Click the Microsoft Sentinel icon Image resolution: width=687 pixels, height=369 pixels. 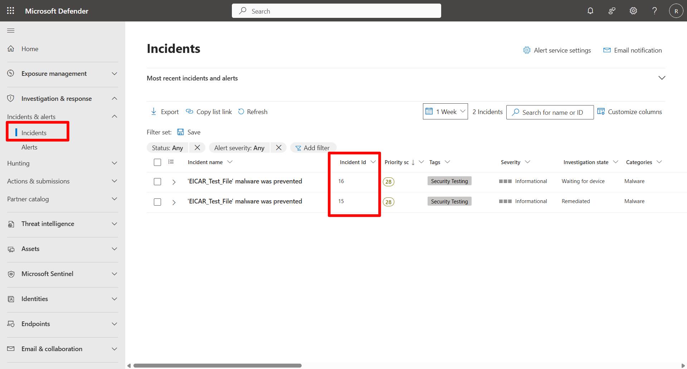11,274
